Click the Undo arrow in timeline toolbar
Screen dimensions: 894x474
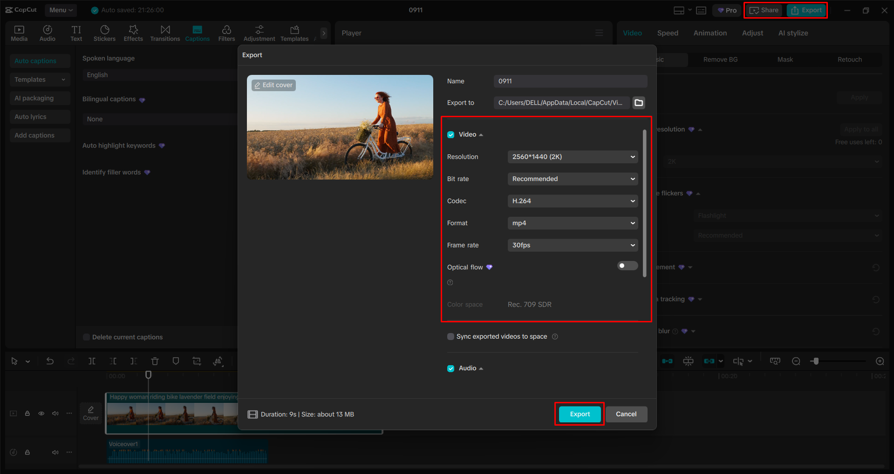click(50, 361)
